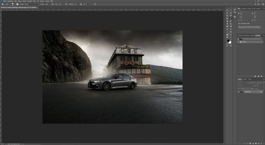Select the Type tool
The width and height of the screenshot is (265, 145).
pyautogui.click(x=231, y=29)
